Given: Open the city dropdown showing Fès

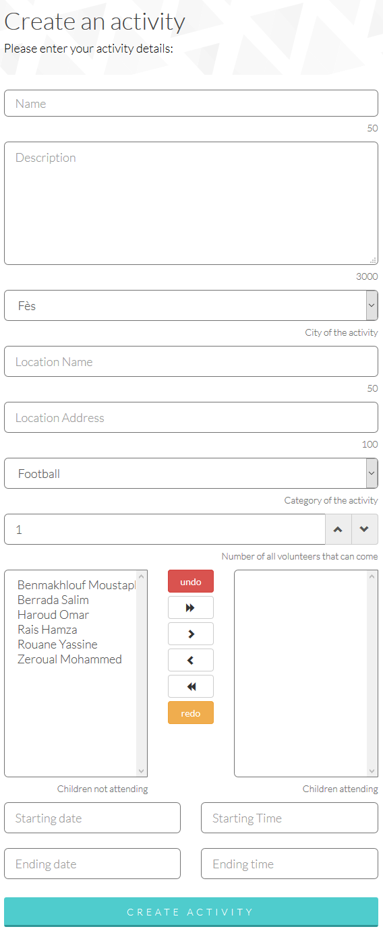Looking at the screenshot, I should (191, 305).
